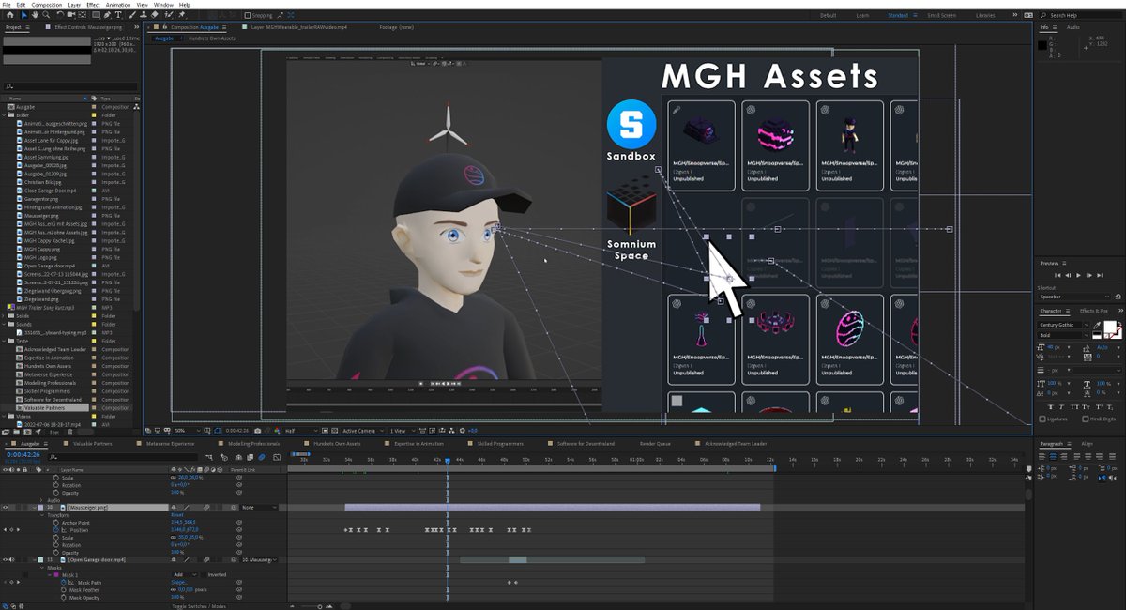The height and width of the screenshot is (610, 1126).
Task: Collapse the Masks group
Action: click(x=42, y=567)
